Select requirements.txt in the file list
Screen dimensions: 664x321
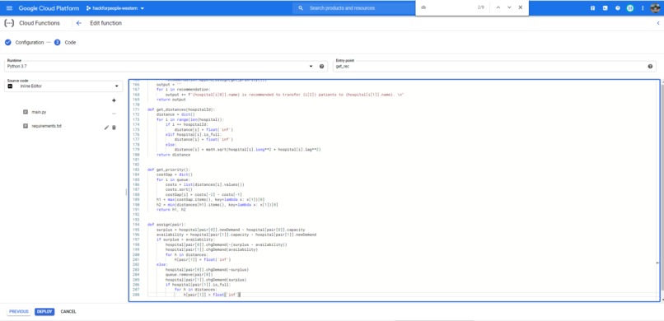click(47, 126)
